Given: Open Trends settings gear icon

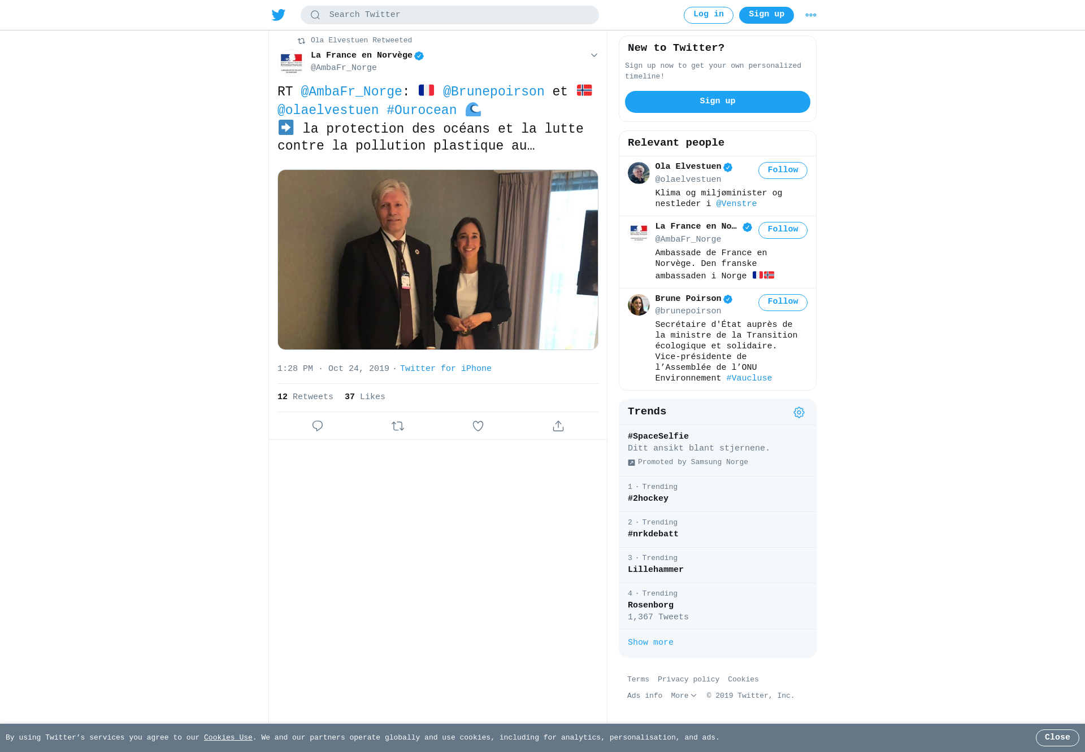Looking at the screenshot, I should pos(799,413).
